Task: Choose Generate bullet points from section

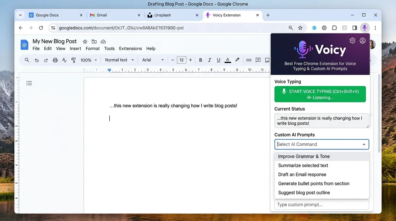Action: 322,184
